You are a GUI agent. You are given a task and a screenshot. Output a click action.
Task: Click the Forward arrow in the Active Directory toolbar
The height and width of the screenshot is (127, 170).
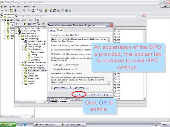[x=6, y=11]
